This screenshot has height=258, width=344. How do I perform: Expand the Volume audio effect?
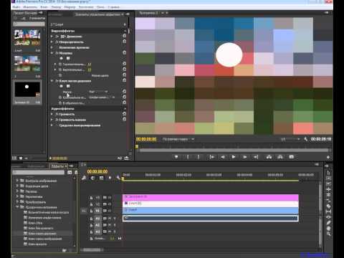click(x=52, y=114)
